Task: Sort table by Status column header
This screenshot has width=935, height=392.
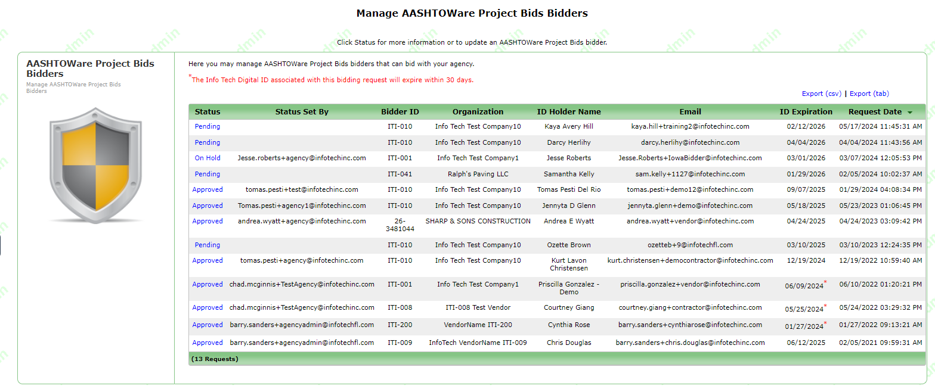Action: click(208, 112)
